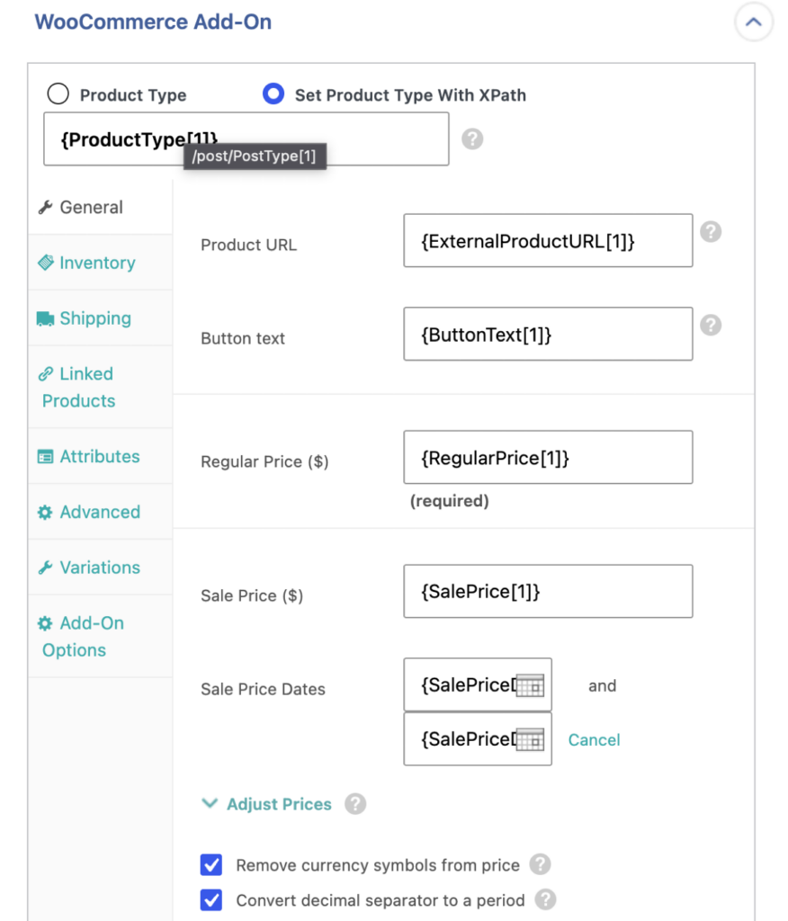Click the {ProductType[1]} XPath input field
788x921 pixels.
[x=246, y=139]
